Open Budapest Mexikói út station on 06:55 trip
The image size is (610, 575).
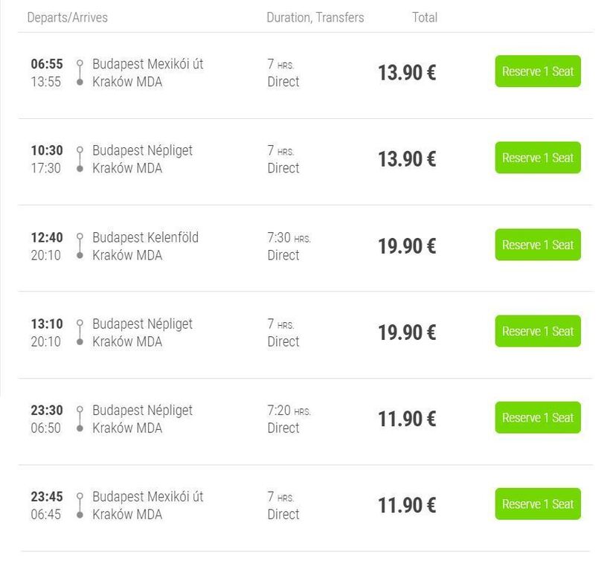(x=147, y=64)
